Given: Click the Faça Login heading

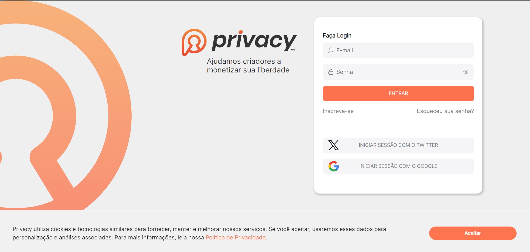Looking at the screenshot, I should (337, 36).
